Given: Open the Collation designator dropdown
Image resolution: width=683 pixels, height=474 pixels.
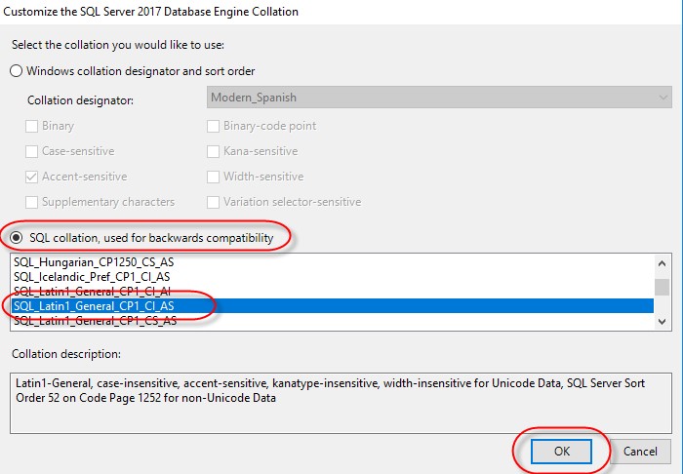Looking at the screenshot, I should 439,99.
